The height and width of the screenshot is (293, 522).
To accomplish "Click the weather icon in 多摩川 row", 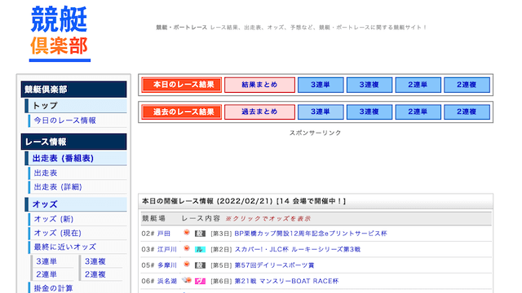I will (x=187, y=264).
